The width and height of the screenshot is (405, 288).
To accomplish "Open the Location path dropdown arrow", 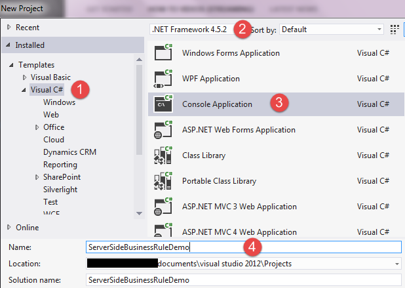I will 396,264.
